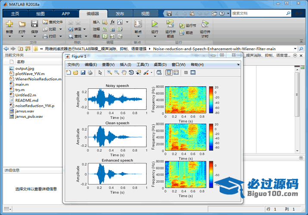Toggle the Pan hand tool
The height and width of the screenshot is (215, 308).
(x=124, y=73)
